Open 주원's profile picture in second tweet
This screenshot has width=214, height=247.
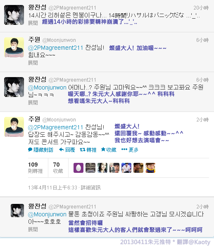14,47
